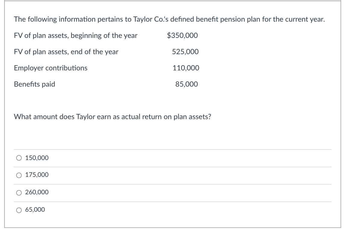Pick the 260,000 radio button
The image size is (361, 237).
(x=19, y=192)
